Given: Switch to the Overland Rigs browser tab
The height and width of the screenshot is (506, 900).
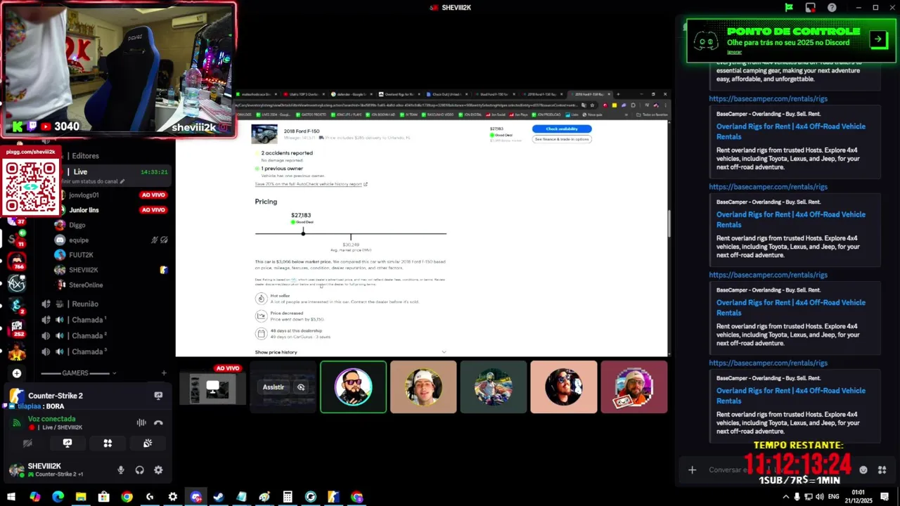Looking at the screenshot, I should (x=401, y=94).
